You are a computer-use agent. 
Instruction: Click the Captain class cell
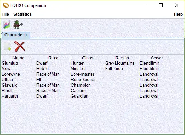coord(88,91)
